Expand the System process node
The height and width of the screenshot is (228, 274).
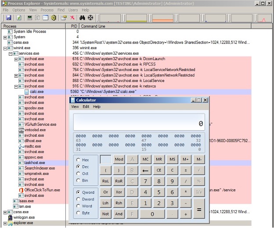5,37
